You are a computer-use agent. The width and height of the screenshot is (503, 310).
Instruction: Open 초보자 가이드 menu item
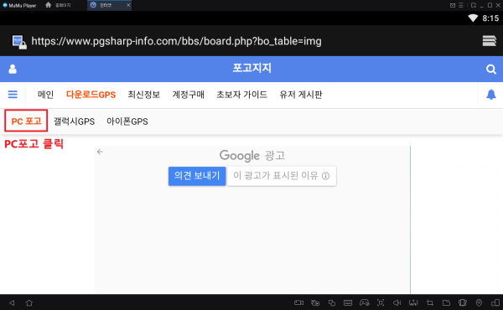(242, 95)
